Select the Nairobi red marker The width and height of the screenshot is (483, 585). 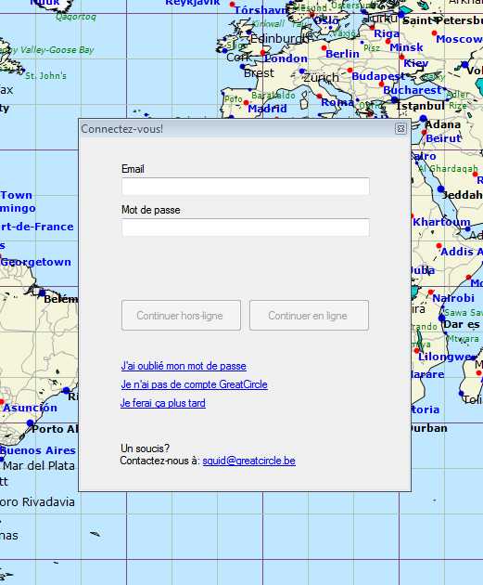pyautogui.click(x=431, y=292)
